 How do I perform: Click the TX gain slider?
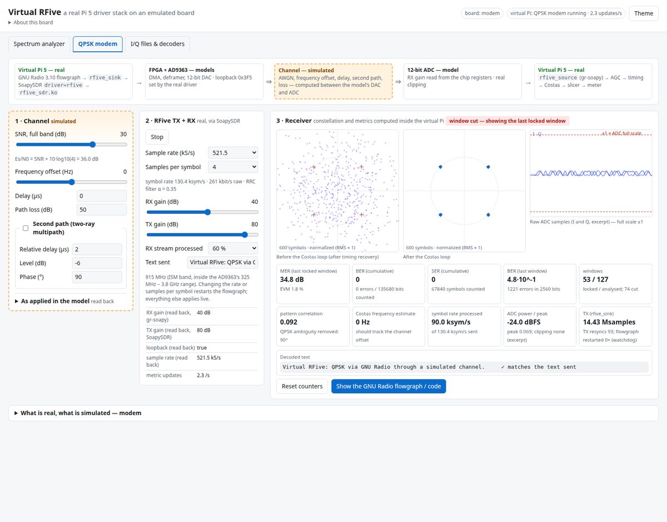(202, 235)
